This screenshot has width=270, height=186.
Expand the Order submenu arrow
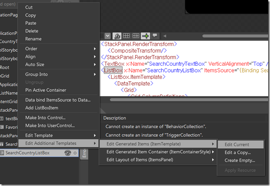(x=95, y=49)
